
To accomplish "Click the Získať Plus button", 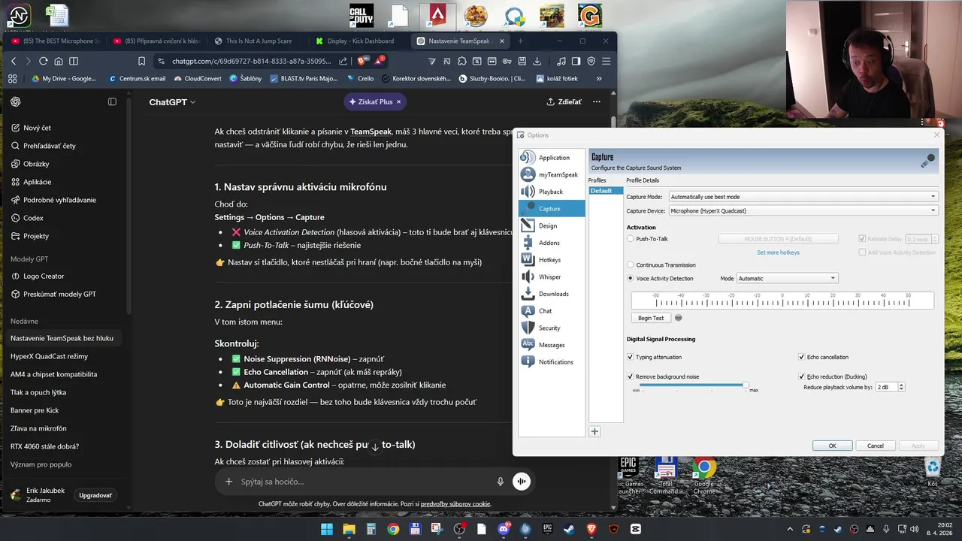I will click(x=375, y=101).
